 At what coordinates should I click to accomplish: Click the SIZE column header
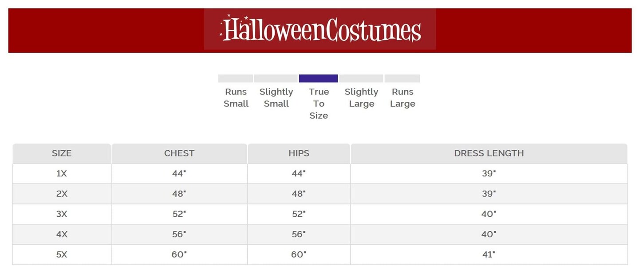(62, 153)
